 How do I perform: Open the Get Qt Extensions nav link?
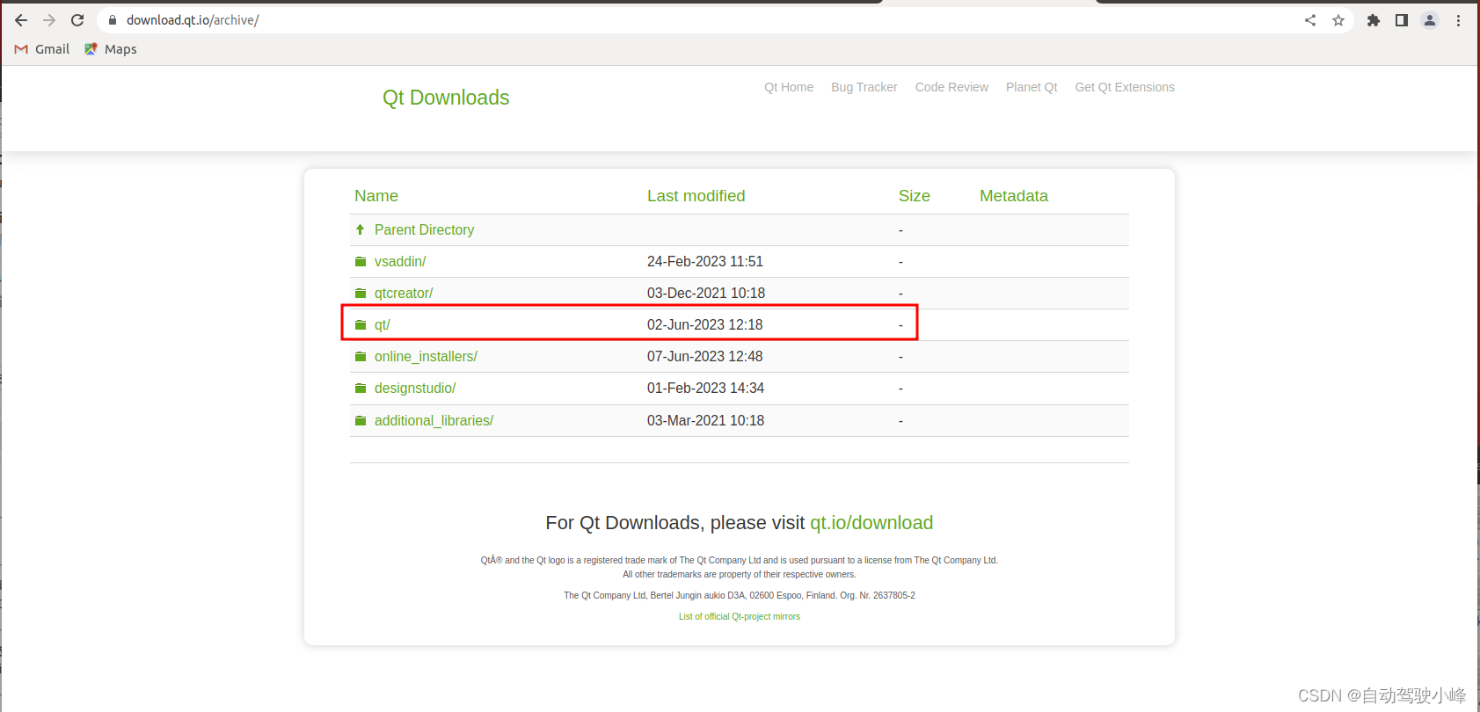coord(1125,87)
